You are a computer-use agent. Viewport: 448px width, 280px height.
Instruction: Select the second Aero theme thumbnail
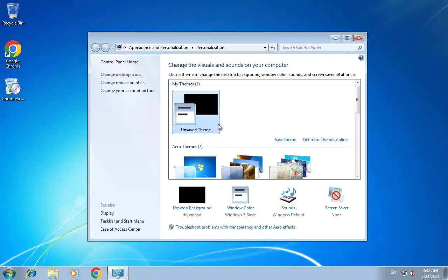(x=243, y=167)
